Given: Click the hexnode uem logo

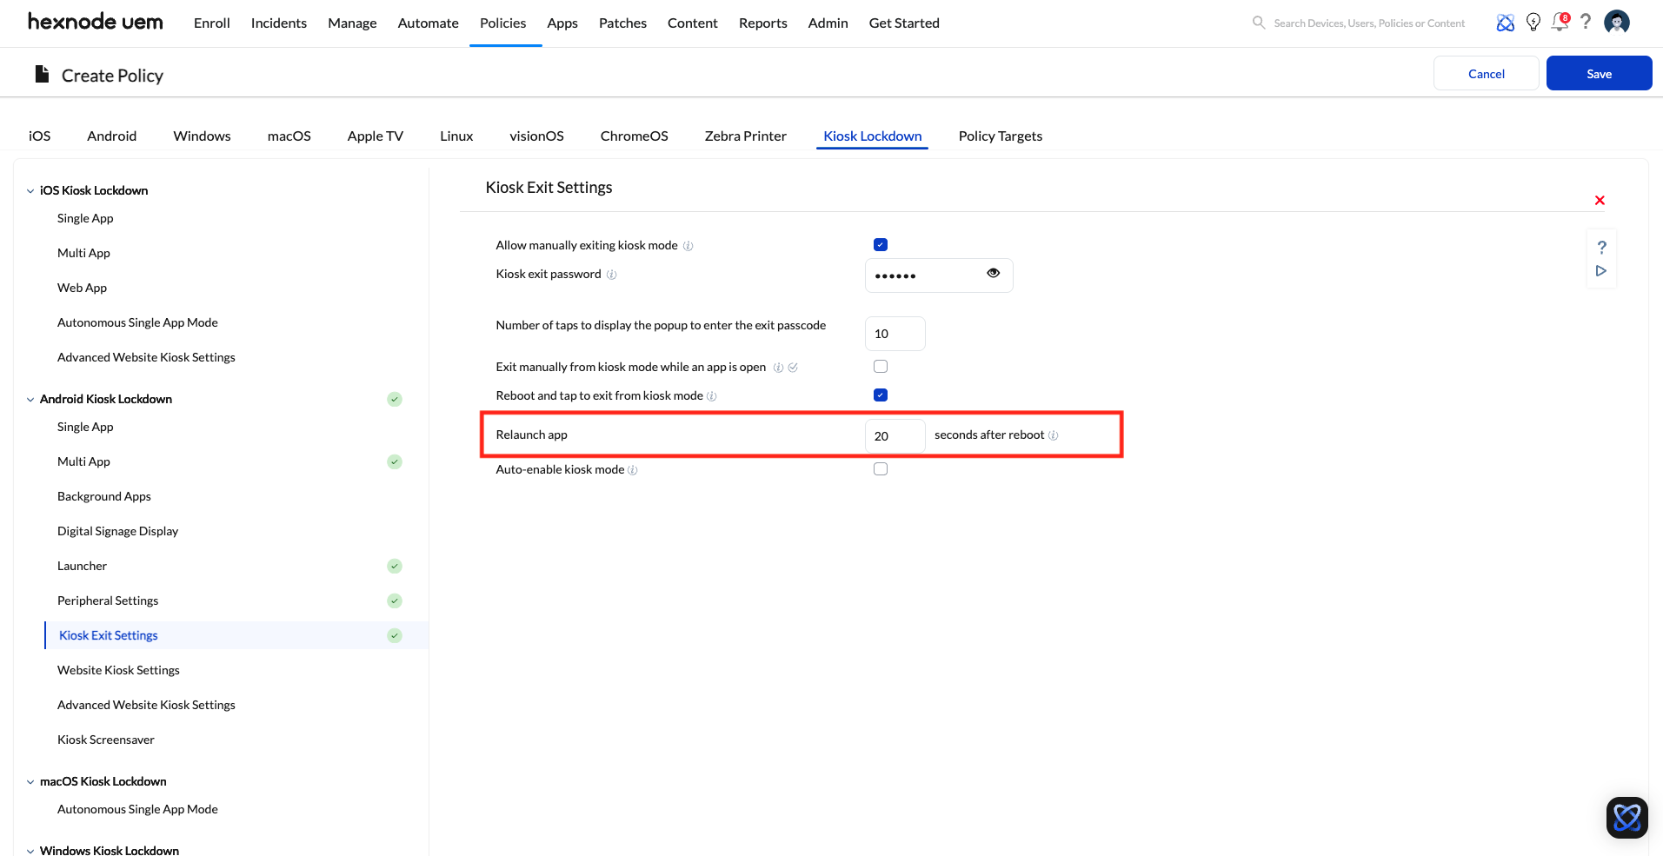Looking at the screenshot, I should tap(95, 22).
